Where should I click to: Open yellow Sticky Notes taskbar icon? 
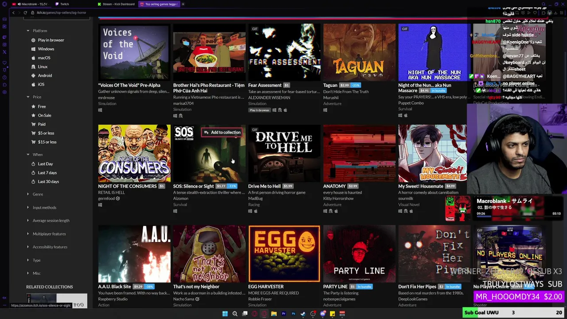pos(332,314)
